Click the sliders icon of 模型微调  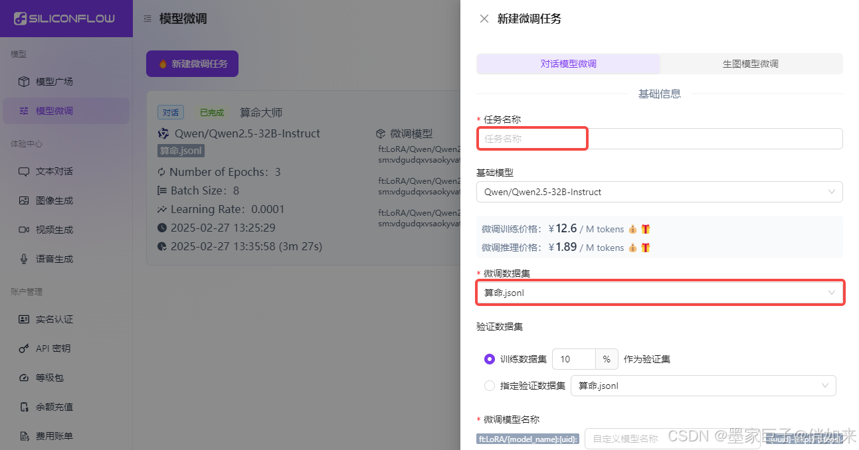click(x=24, y=111)
